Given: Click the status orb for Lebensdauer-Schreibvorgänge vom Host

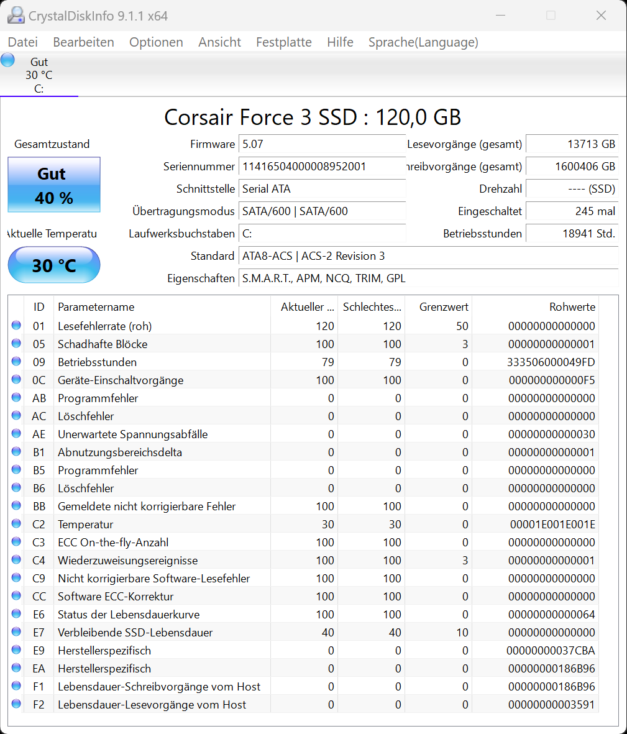Looking at the screenshot, I should pos(16,686).
